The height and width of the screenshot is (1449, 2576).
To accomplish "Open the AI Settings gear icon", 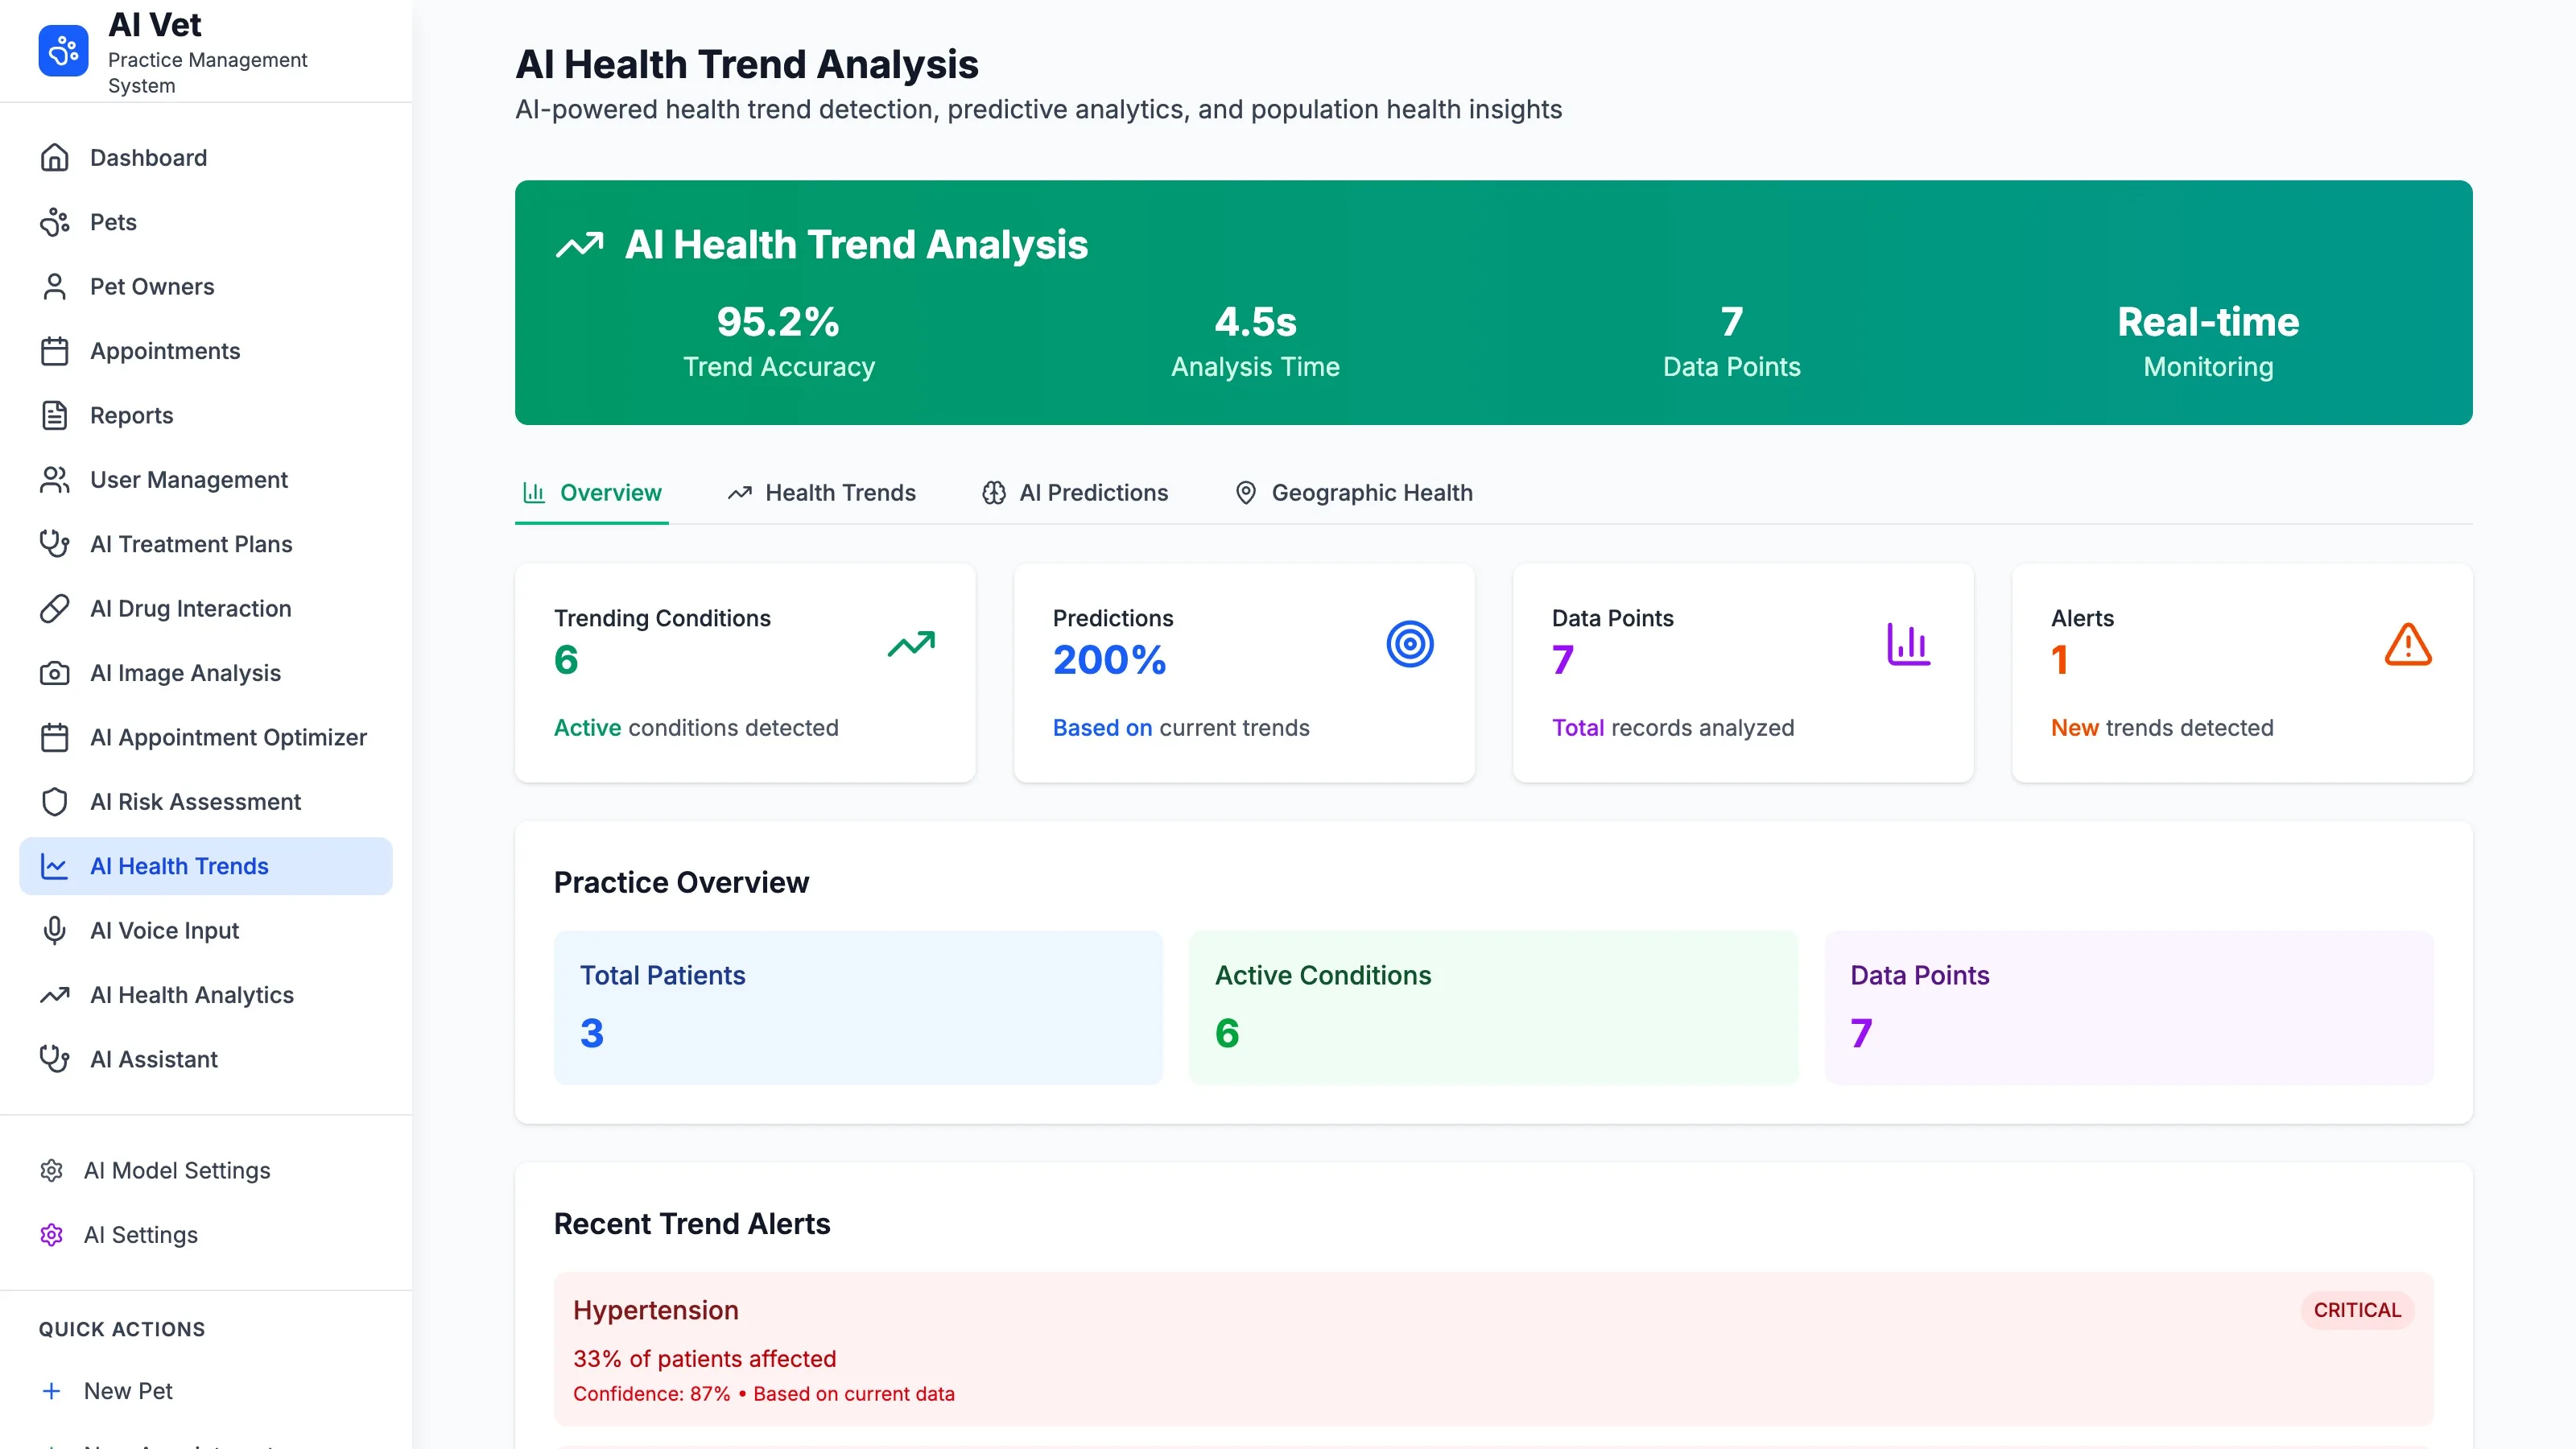I will [x=51, y=1234].
